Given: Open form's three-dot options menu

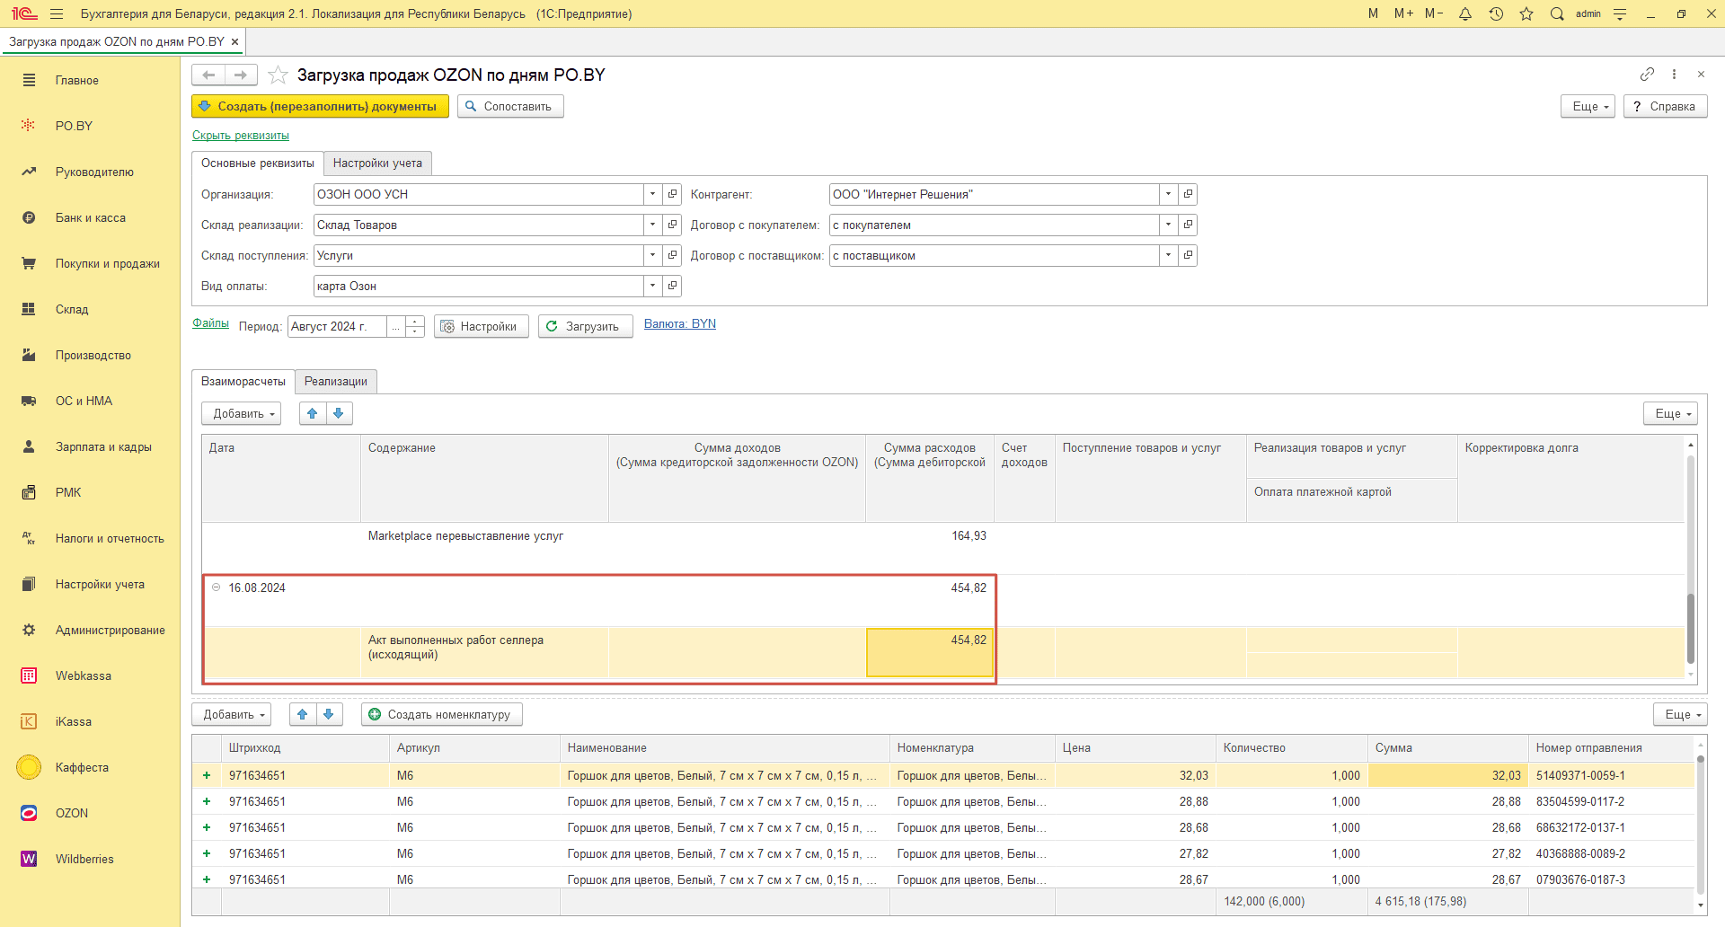Looking at the screenshot, I should (x=1674, y=75).
